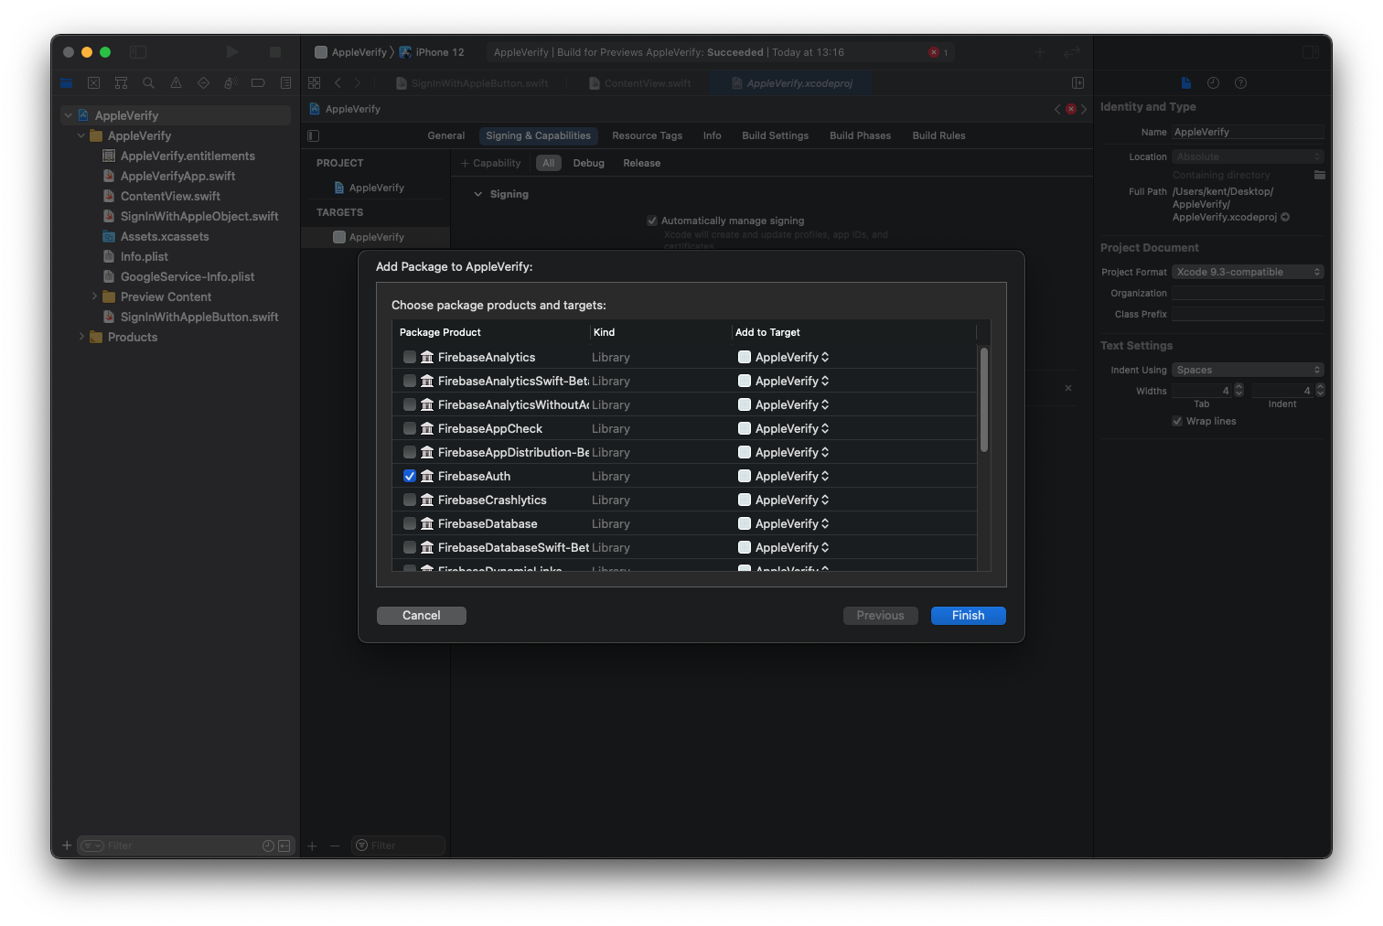1383x926 pixels.
Task: Open the Issue navigator warning icon
Action: [x=176, y=83]
